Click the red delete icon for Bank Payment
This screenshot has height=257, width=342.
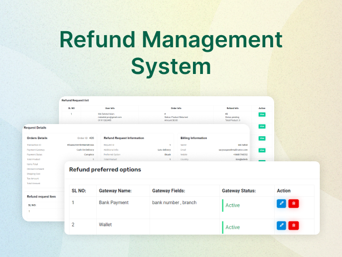pos(294,203)
